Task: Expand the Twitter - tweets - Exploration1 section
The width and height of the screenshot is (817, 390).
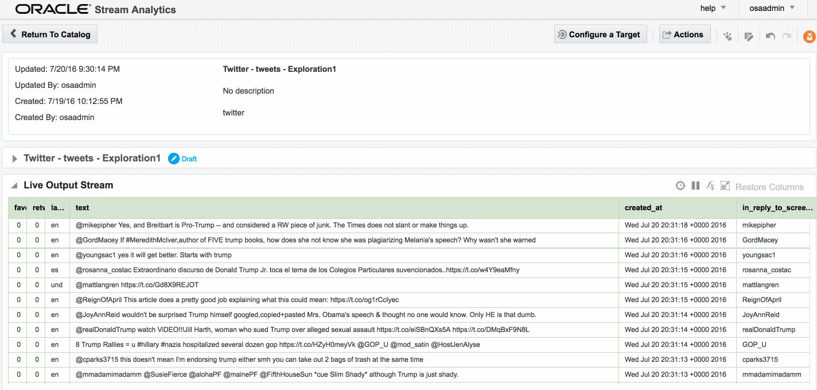Action: coord(15,159)
